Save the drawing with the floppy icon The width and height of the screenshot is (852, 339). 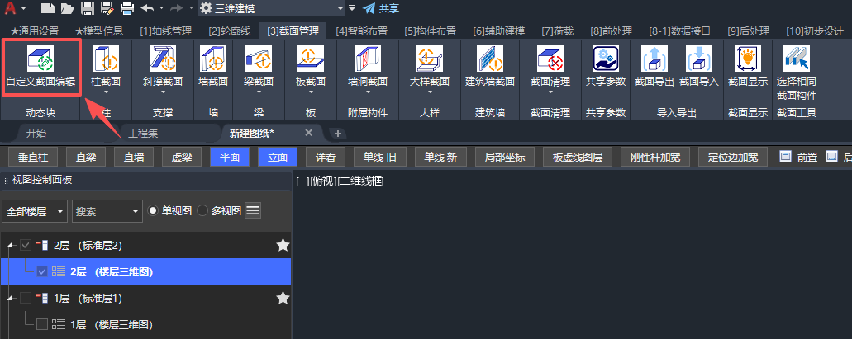(88, 8)
